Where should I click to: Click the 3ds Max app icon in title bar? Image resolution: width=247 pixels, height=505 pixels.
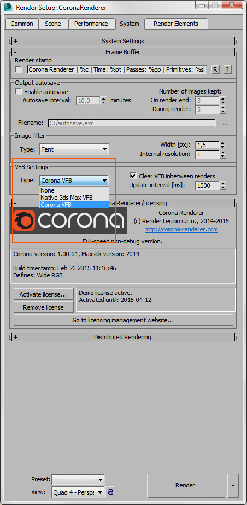coord(8,7)
